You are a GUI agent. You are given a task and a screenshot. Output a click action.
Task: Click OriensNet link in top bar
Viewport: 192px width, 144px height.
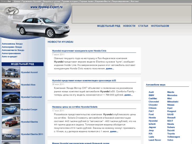6,1
